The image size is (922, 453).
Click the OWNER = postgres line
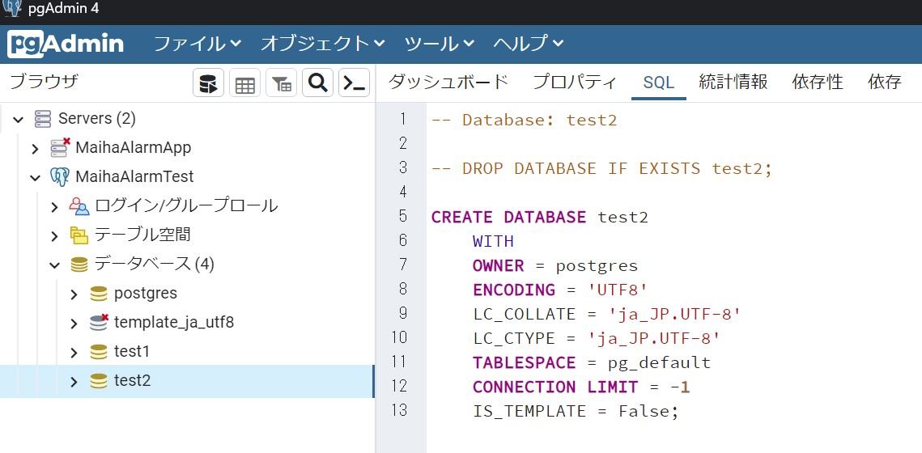(555, 265)
